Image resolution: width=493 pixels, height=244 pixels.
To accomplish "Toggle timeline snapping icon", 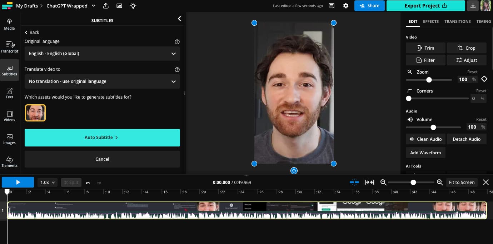I will click(x=354, y=182).
